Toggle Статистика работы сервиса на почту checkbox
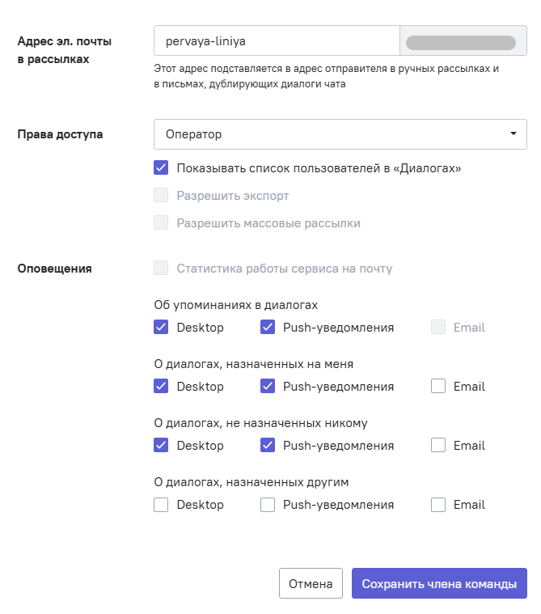Screen dimensions: 541x614 point(161,269)
